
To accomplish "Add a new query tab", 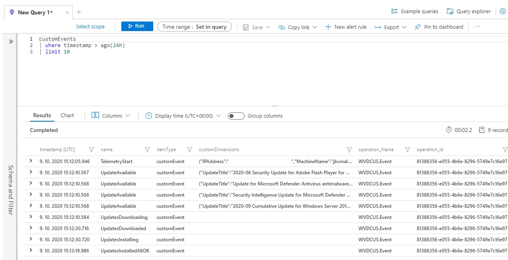I will coord(79,12).
